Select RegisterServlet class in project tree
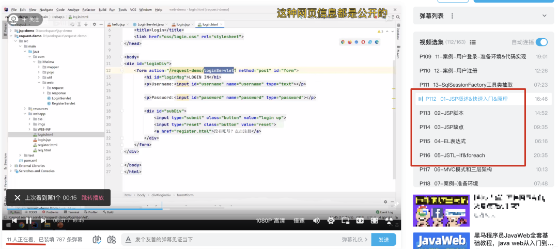Viewport: 558px width, 249px height. tap(61, 103)
